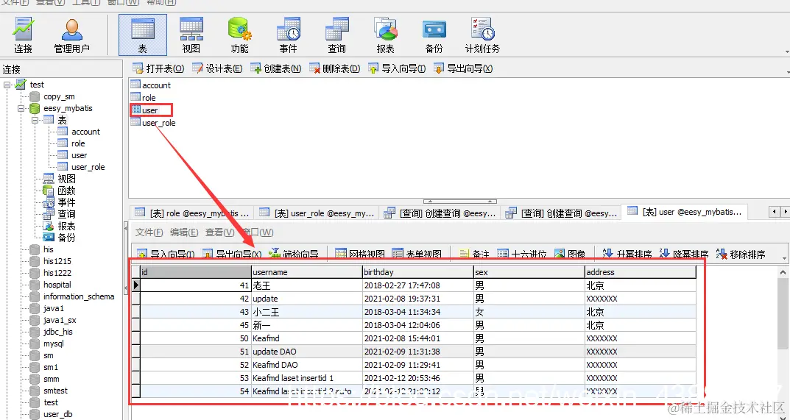Click the 图像 (Image) toolbar button
The width and height of the screenshot is (790, 420).
(x=570, y=254)
